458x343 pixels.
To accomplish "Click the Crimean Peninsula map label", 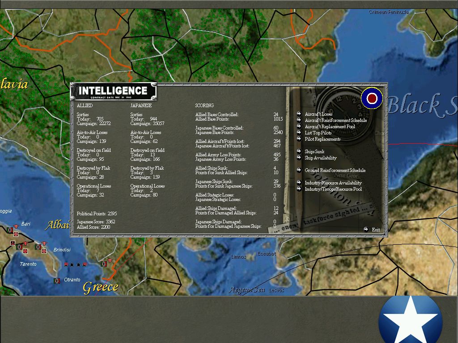I will [388, 12].
